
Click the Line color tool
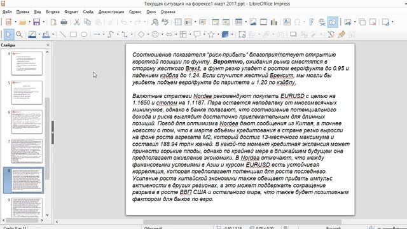32,34
